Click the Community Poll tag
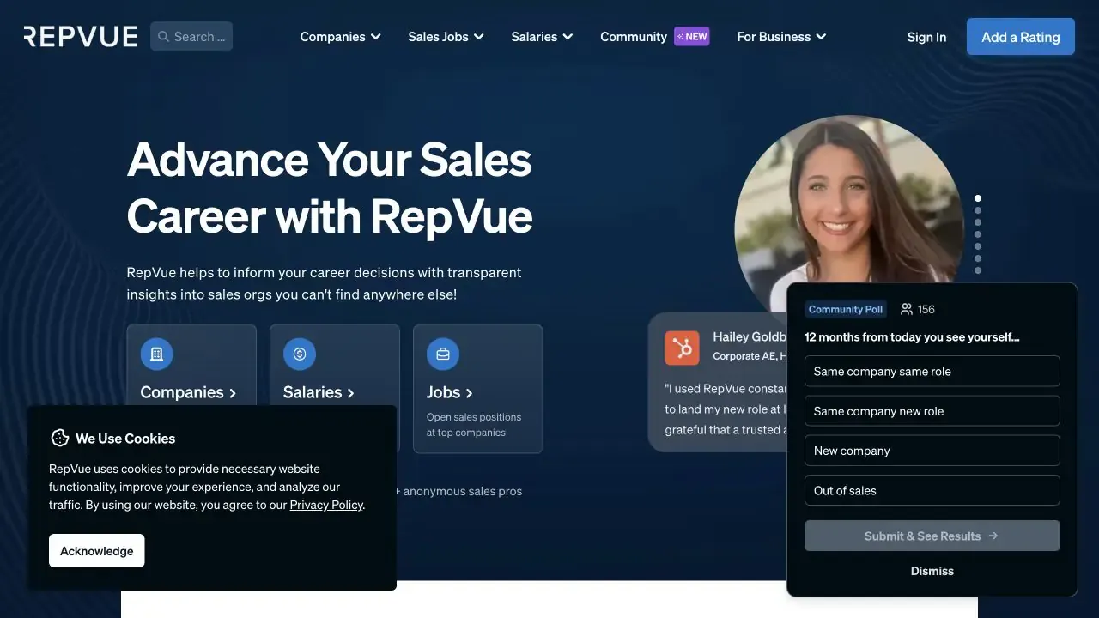 [846, 309]
